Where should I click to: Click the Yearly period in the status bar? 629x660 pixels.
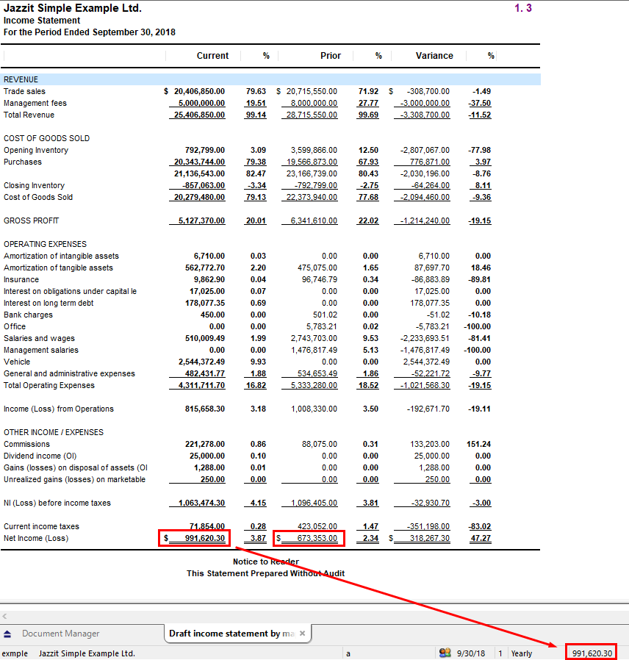click(521, 653)
